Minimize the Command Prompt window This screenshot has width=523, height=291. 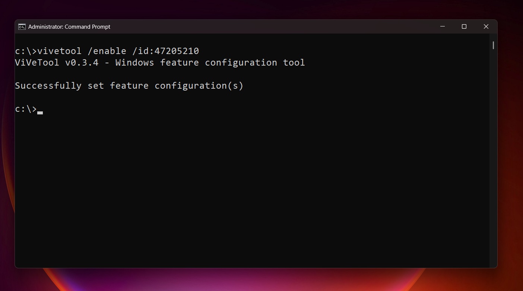443,26
